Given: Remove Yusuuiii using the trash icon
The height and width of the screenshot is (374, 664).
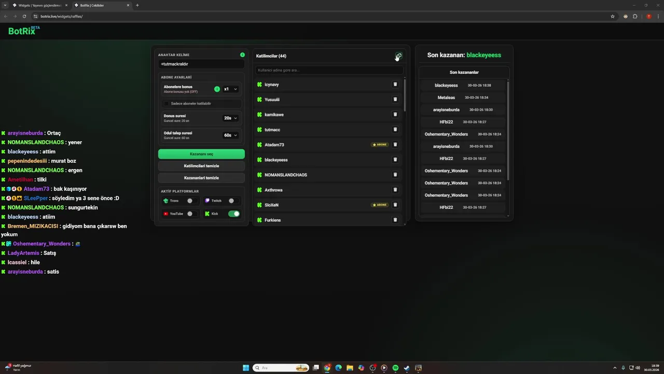Looking at the screenshot, I should pyautogui.click(x=395, y=99).
